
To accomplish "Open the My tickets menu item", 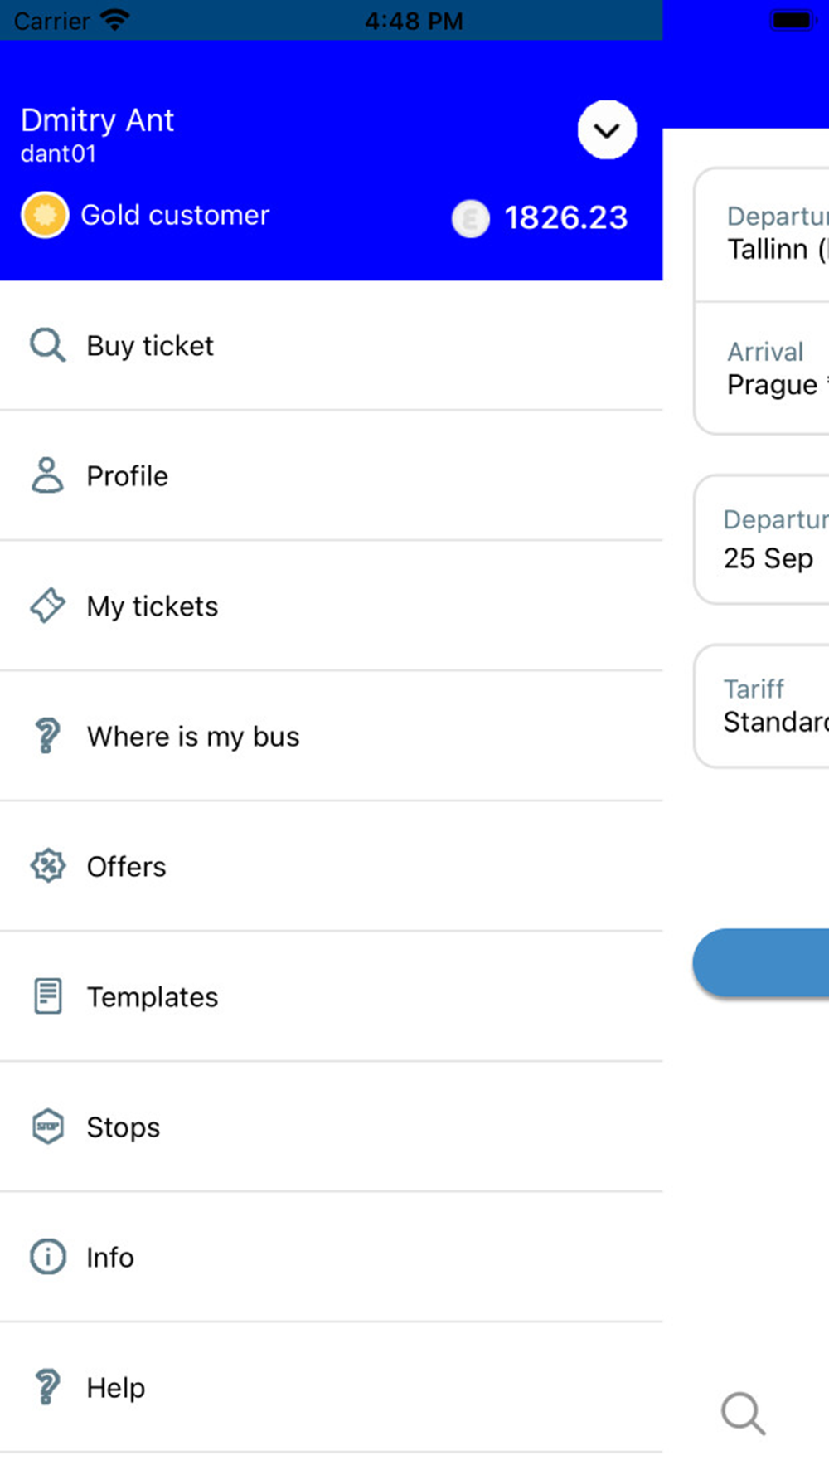I will tap(153, 606).
